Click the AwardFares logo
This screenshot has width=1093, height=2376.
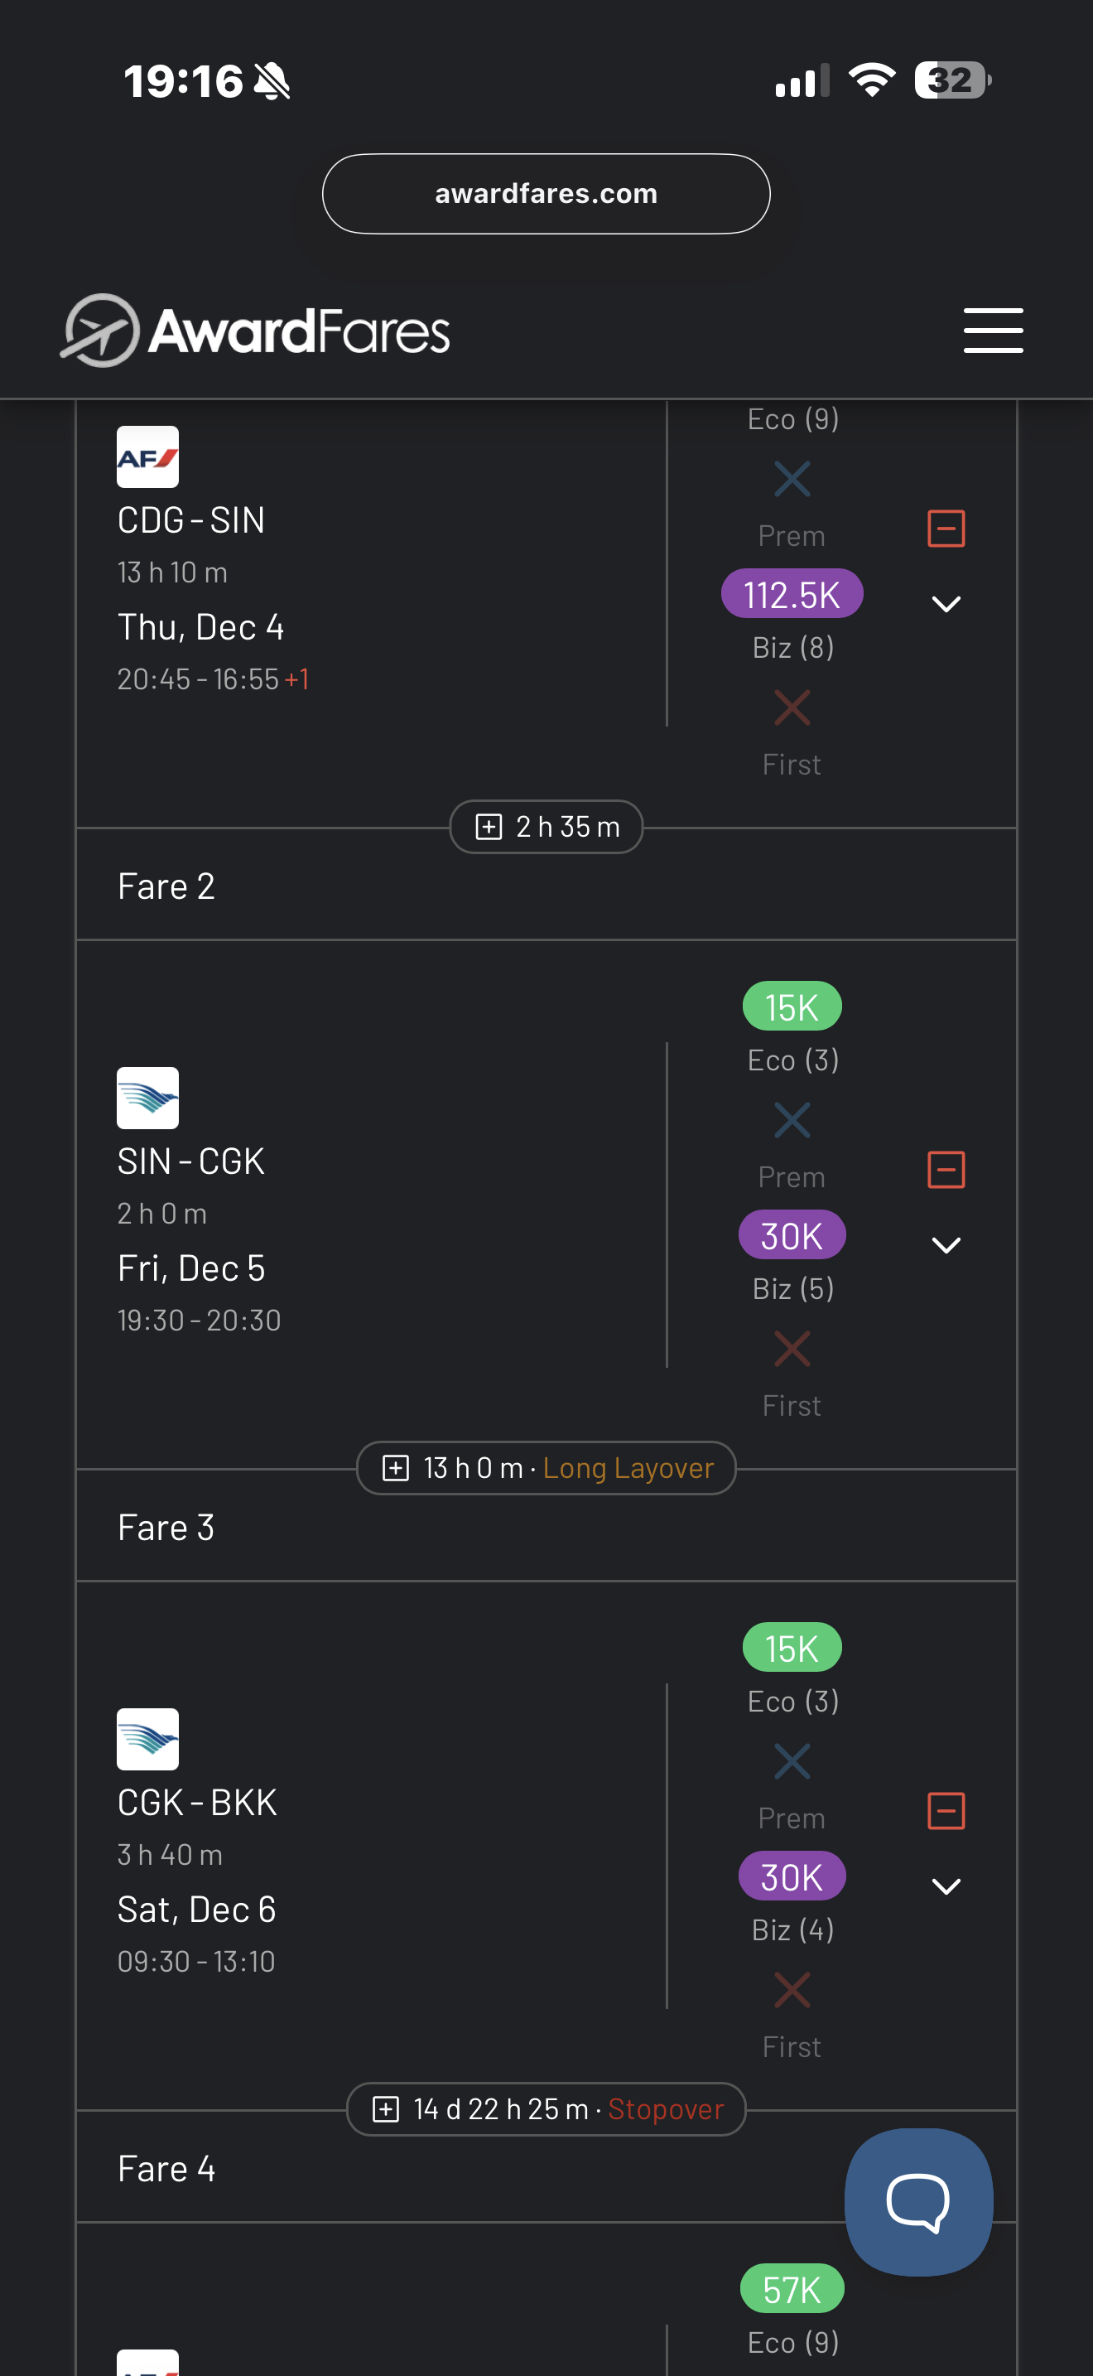pos(255,331)
